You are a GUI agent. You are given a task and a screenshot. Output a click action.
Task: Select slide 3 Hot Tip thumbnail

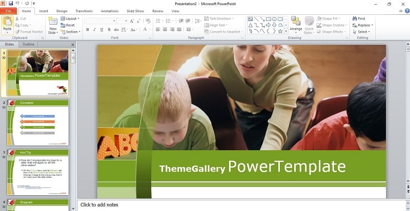pyautogui.click(x=38, y=172)
